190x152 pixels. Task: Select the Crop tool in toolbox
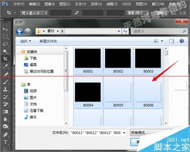[5, 59]
